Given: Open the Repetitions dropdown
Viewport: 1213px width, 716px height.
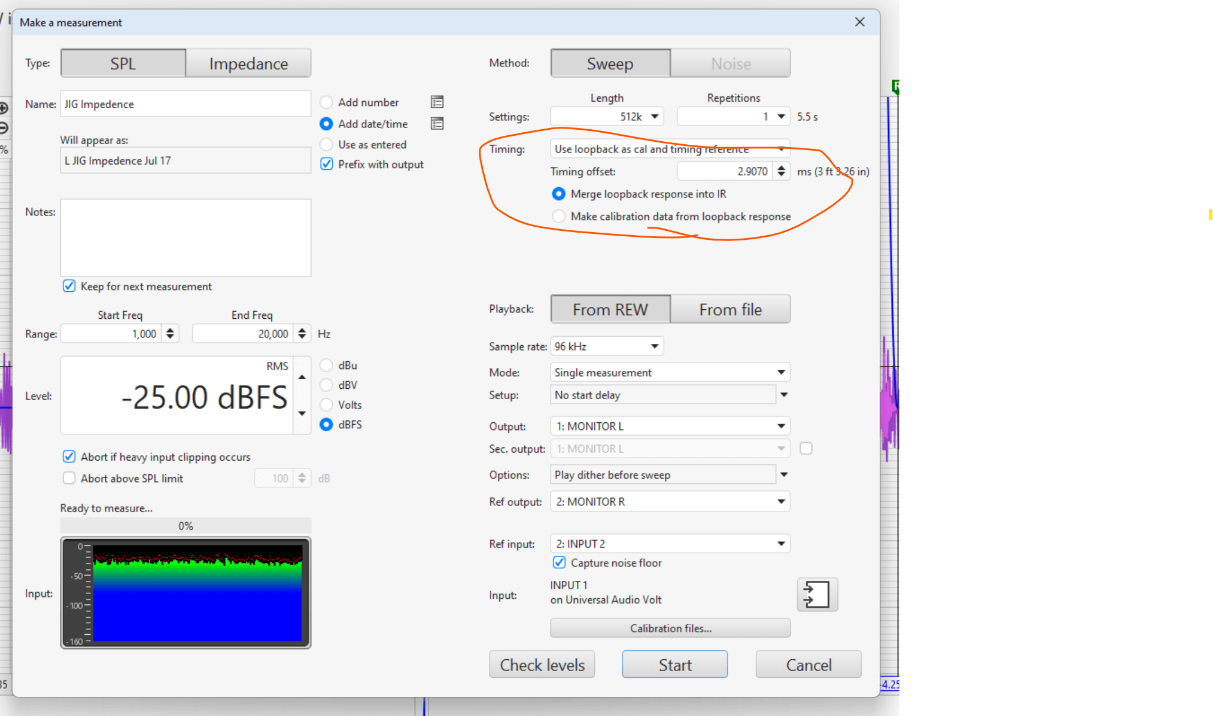Looking at the screenshot, I should click(x=733, y=117).
